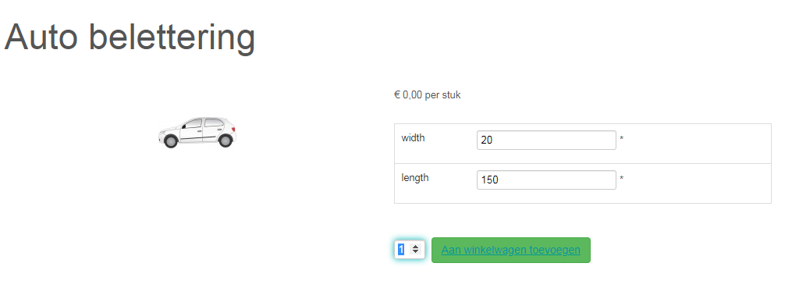Click the word 'belettering' in the title
This screenshot has height=281, width=792.
pyautogui.click(x=172, y=37)
